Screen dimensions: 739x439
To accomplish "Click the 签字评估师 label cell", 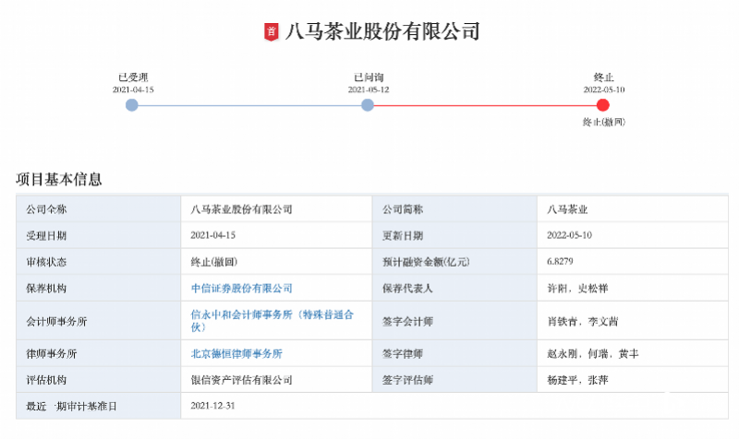I will pyautogui.click(x=454, y=379).
